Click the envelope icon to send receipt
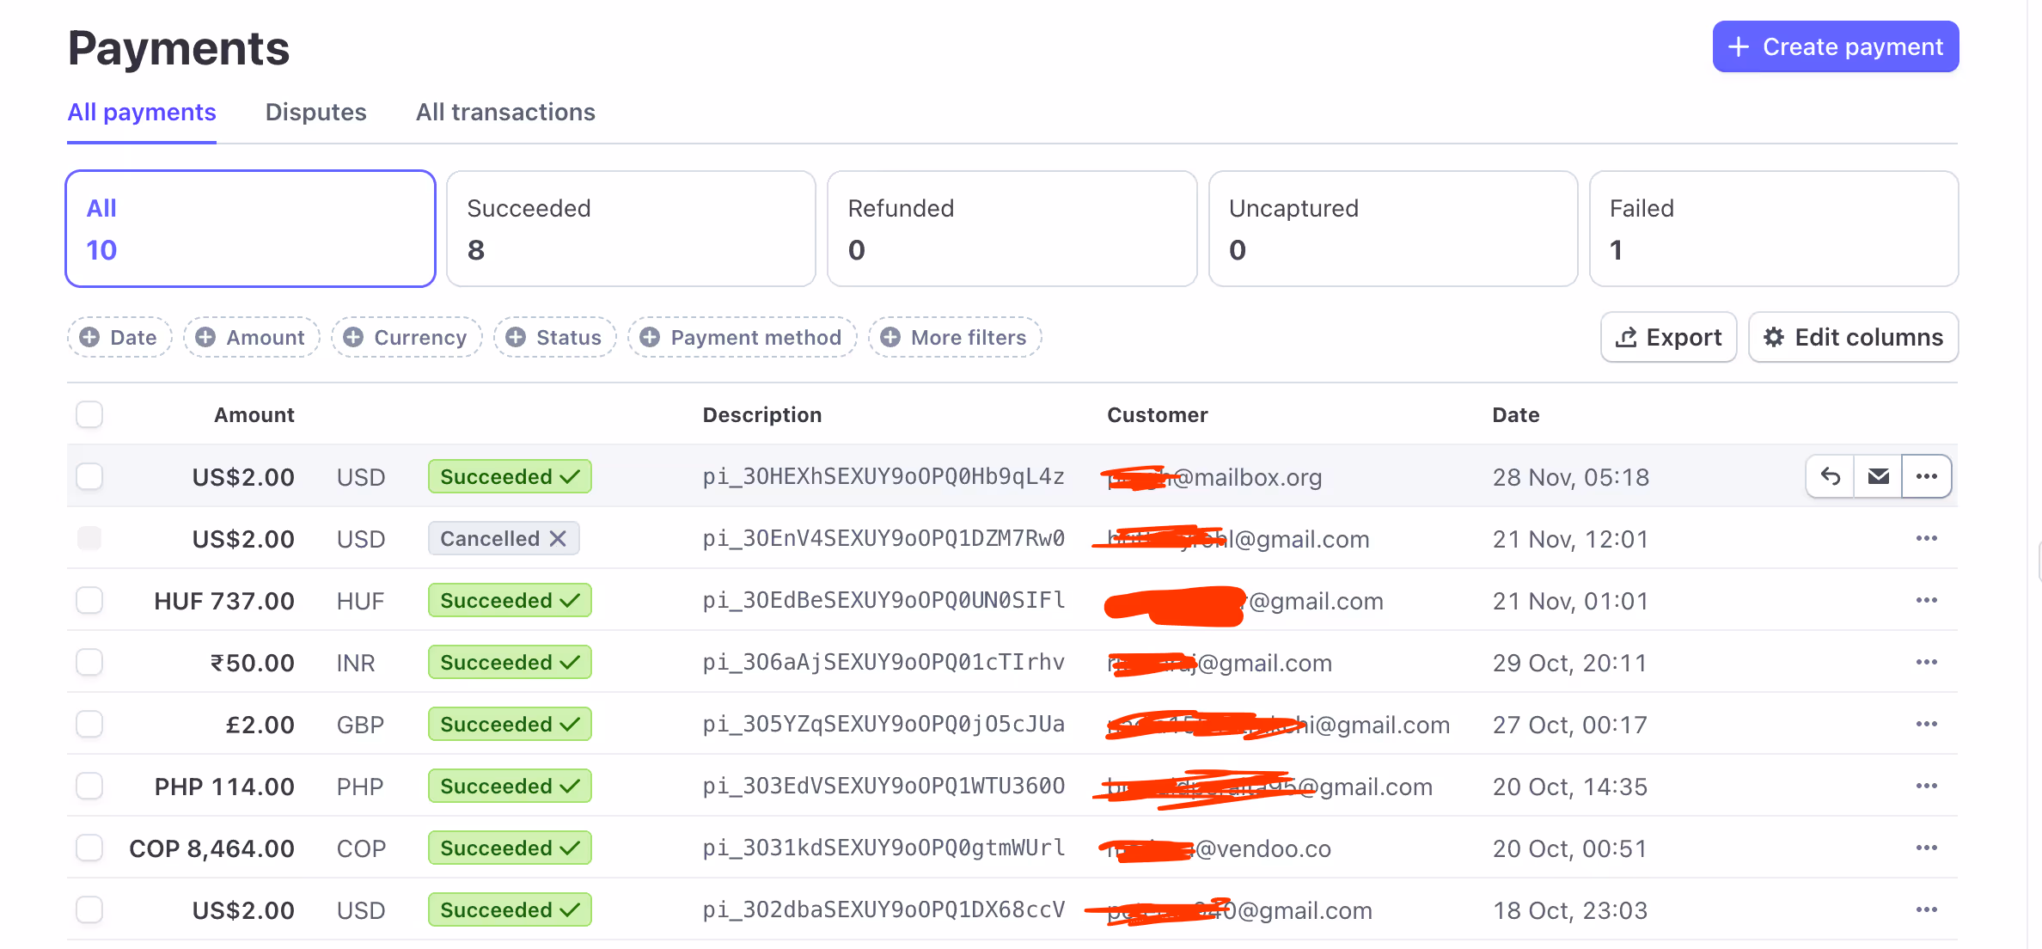The image size is (2042, 949). point(1879,476)
